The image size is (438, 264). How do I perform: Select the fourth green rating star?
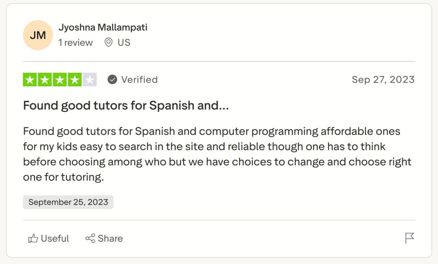pyautogui.click(x=75, y=79)
